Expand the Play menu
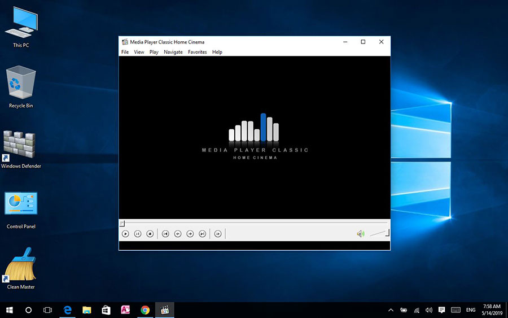Image resolution: width=508 pixels, height=318 pixels. [154, 52]
